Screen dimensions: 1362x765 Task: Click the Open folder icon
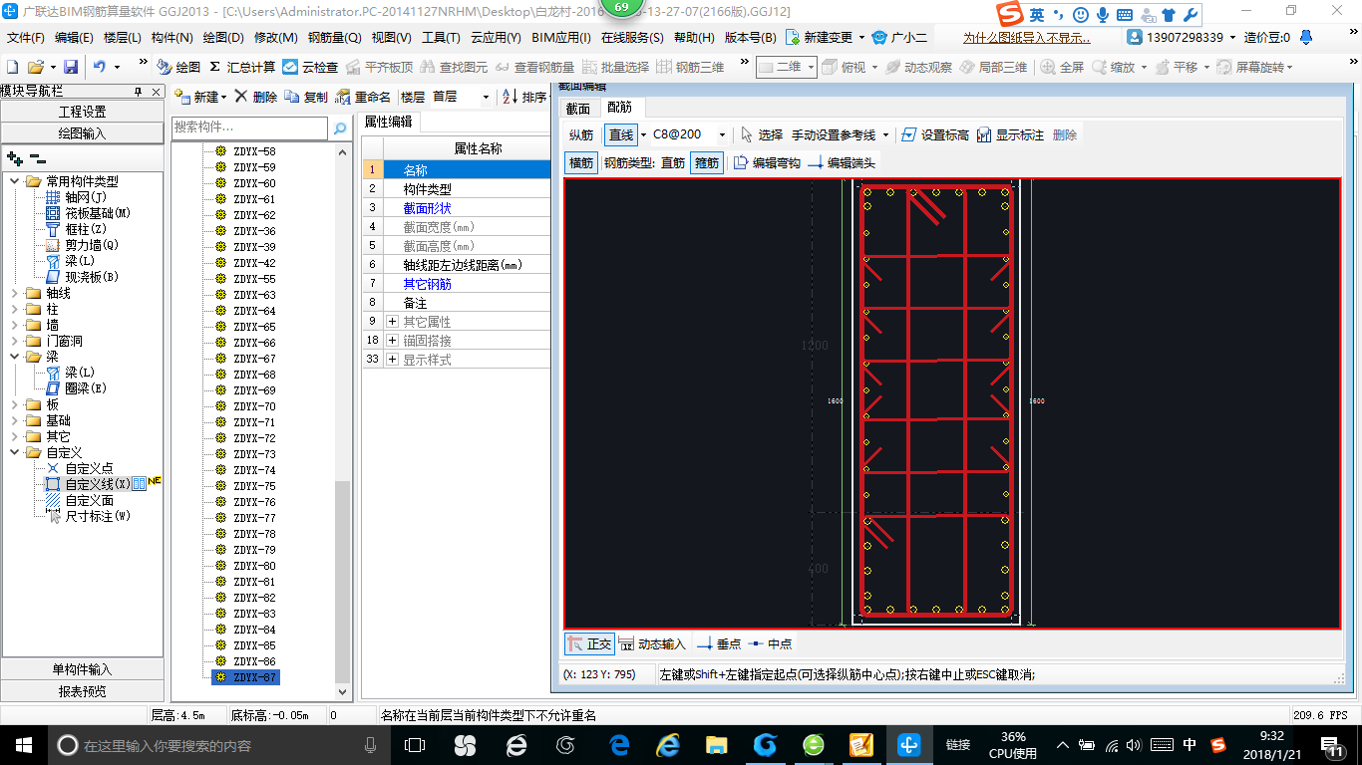(x=36, y=67)
